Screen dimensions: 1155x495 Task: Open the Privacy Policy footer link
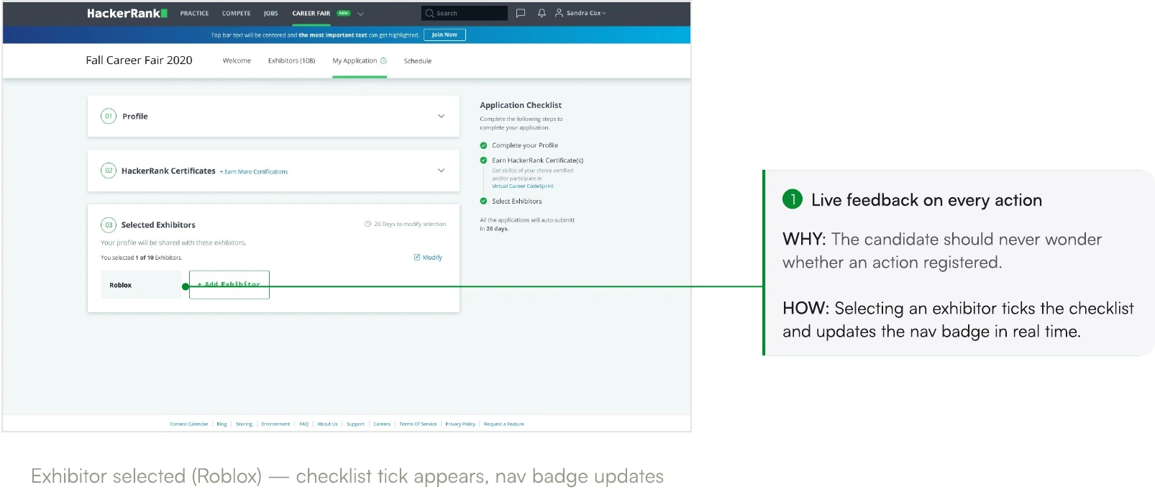[460, 424]
